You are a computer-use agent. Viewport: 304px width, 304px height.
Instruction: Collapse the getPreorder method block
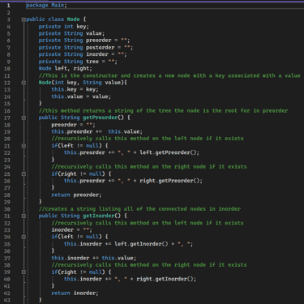pyautogui.click(x=24, y=118)
